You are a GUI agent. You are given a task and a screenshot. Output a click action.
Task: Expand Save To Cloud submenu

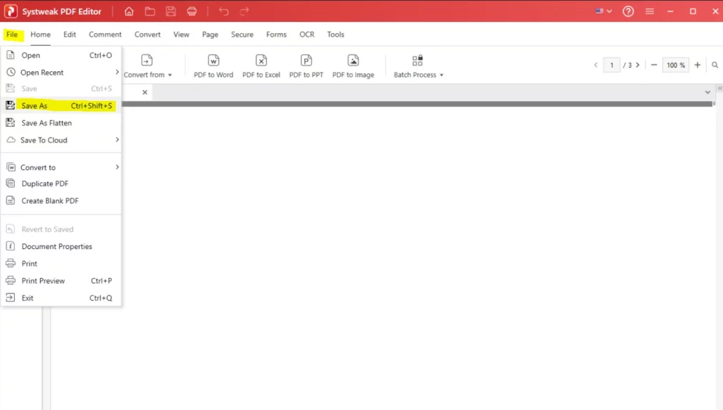(x=61, y=140)
